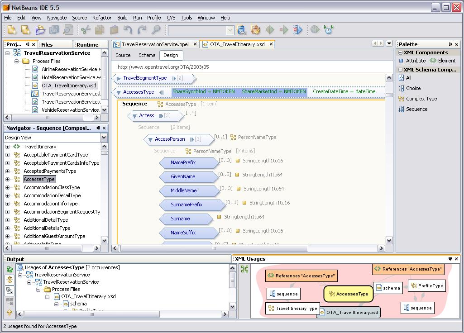Viewport: 464px width, 333px height.
Task: Minimize the Navigator panel using its pin icon
Action: point(98,128)
